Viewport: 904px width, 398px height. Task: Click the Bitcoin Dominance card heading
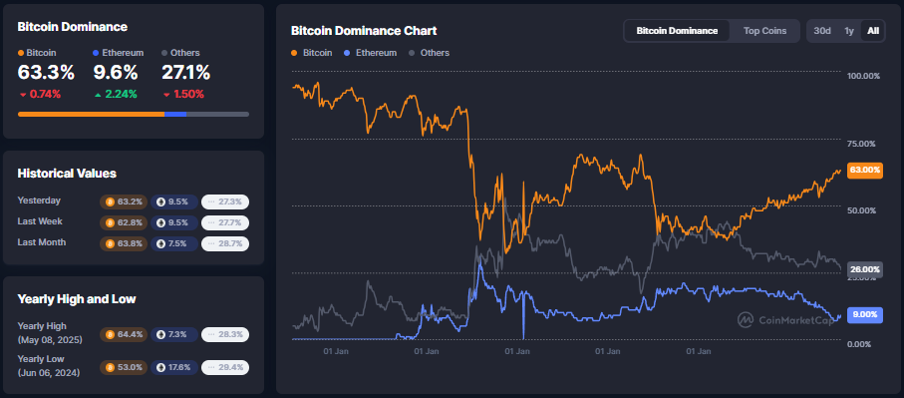pos(73,27)
